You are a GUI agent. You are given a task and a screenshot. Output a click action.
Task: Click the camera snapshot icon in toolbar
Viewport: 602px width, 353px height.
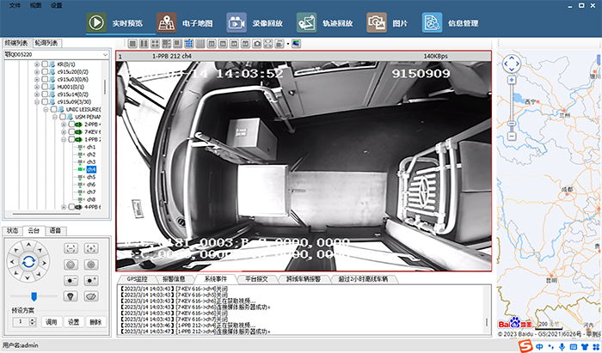click(257, 44)
